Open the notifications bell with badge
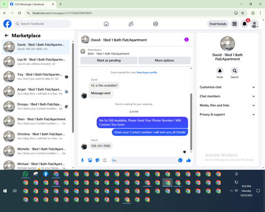265x212 pixels. [x=244, y=24]
